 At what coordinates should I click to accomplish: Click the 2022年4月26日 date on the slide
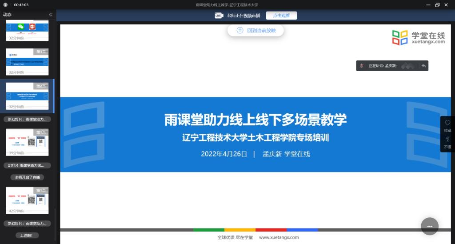pos(224,154)
